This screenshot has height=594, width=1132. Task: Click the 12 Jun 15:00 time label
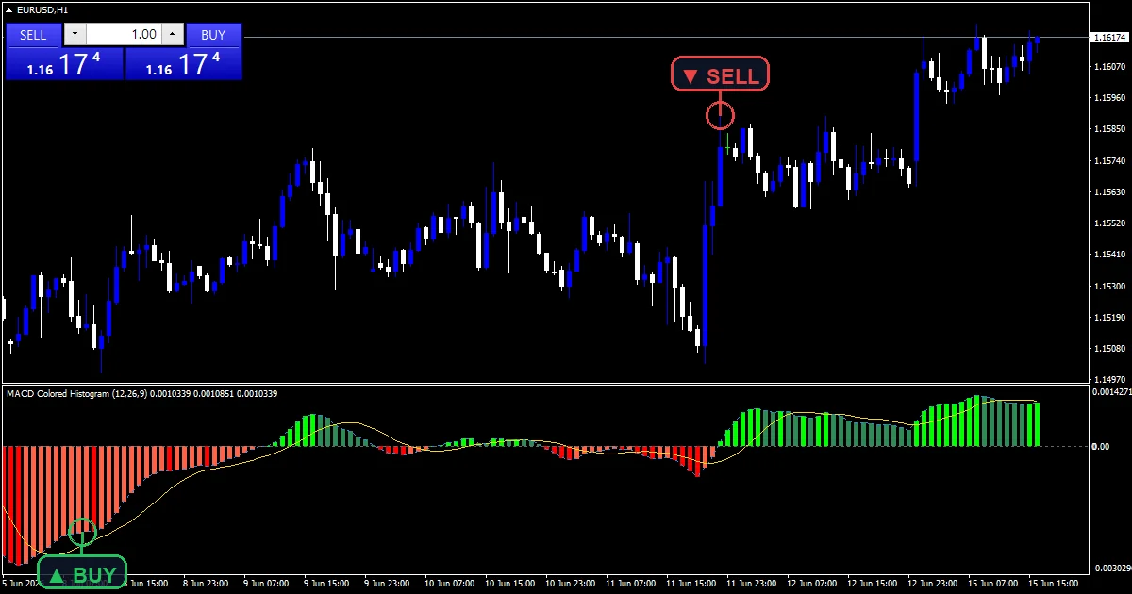tap(871, 584)
